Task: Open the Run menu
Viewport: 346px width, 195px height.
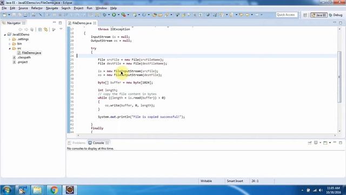Action: (89, 8)
